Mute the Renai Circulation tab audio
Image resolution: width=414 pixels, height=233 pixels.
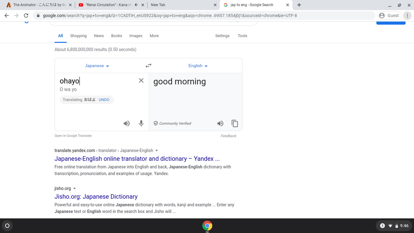(136, 5)
